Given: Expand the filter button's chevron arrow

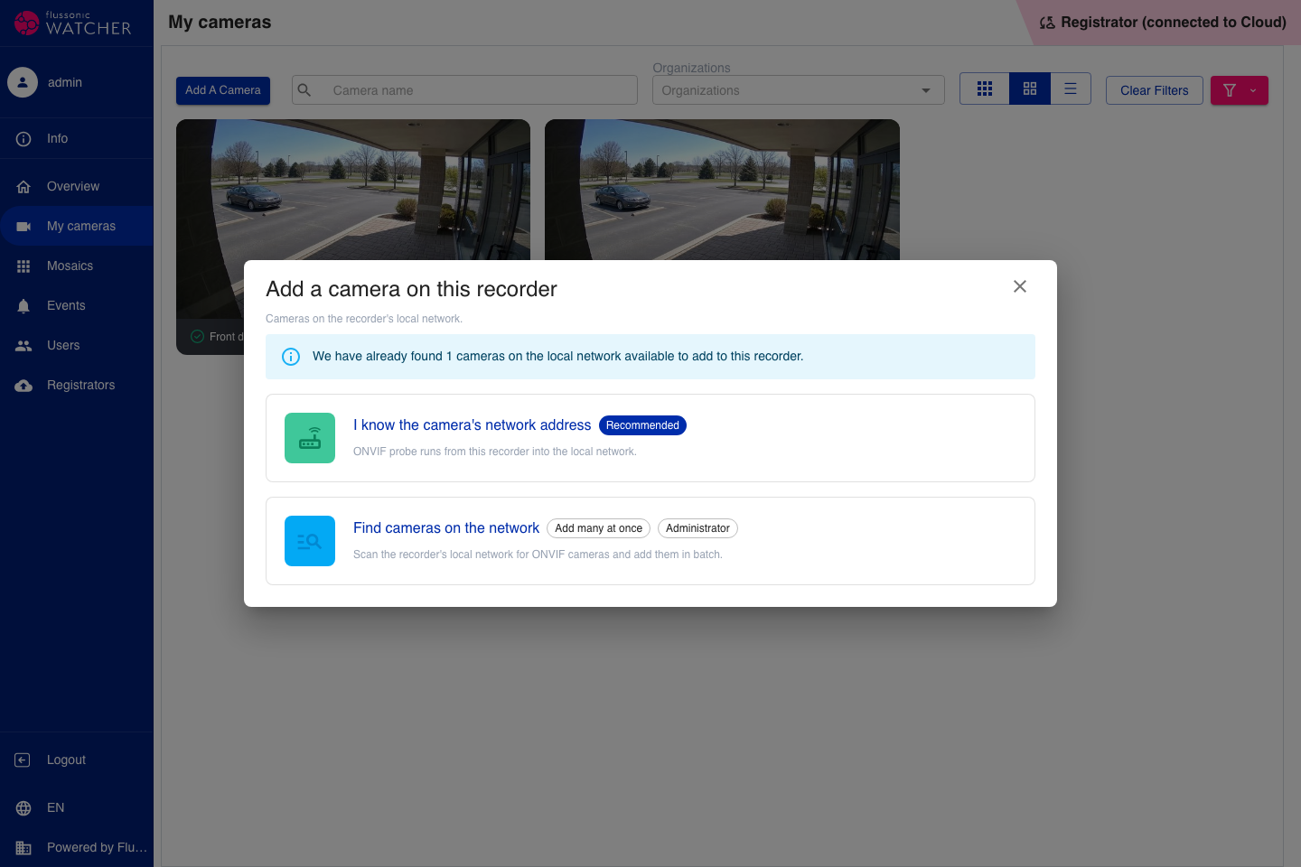Looking at the screenshot, I should point(1253,90).
